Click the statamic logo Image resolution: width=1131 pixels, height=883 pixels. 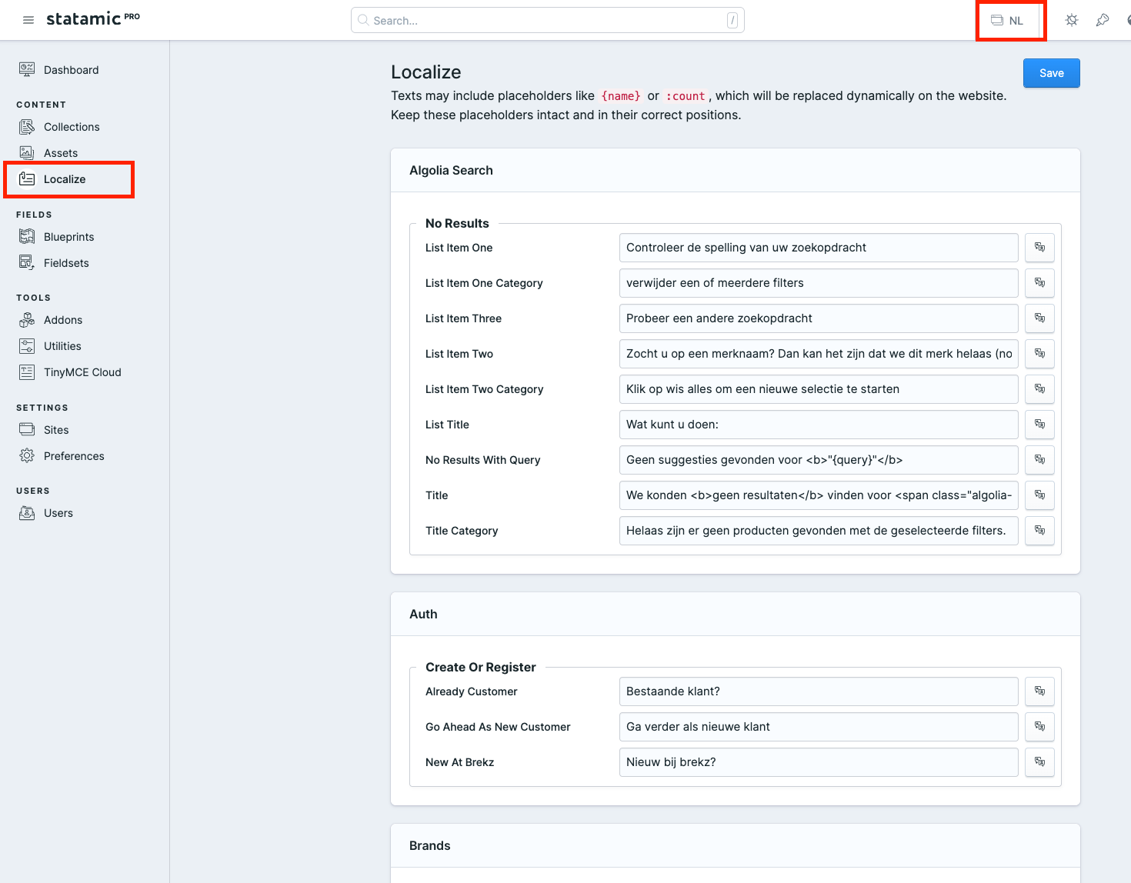point(93,18)
